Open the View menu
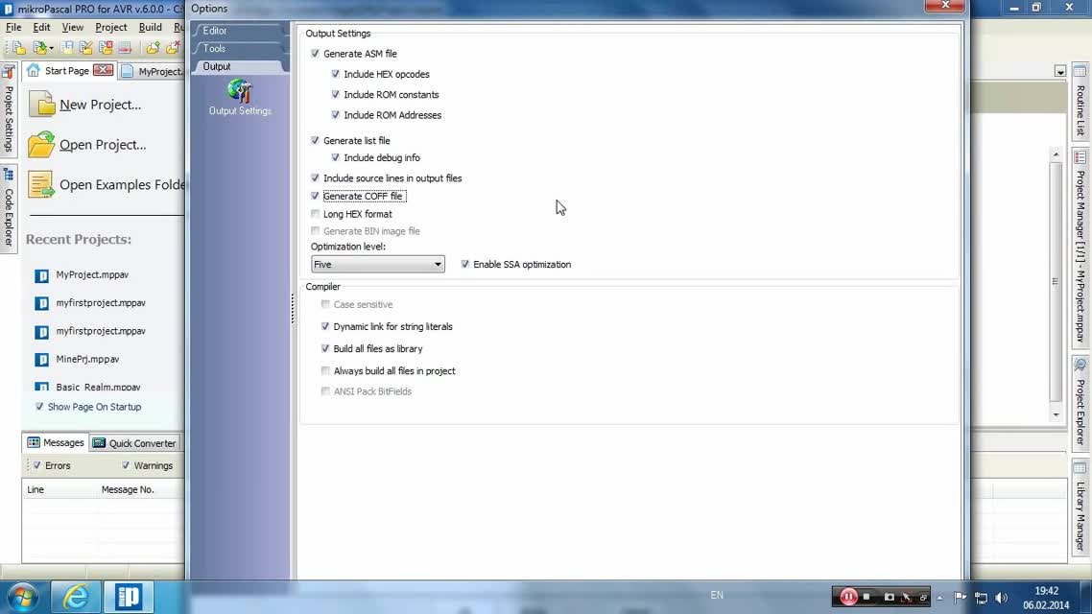This screenshot has width=1092, height=614. pos(72,27)
